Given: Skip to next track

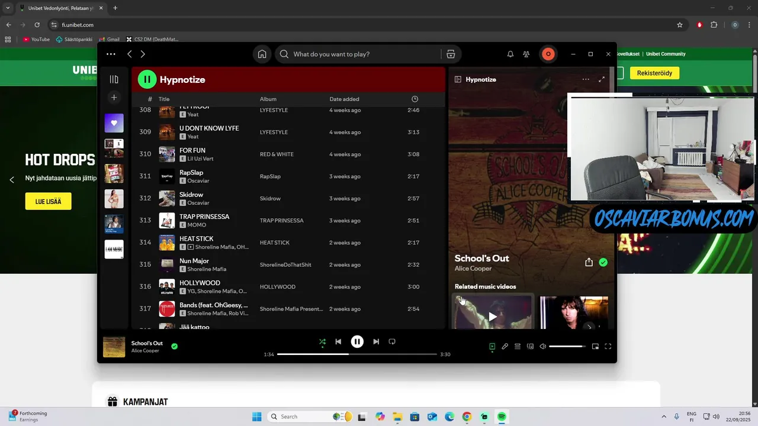Looking at the screenshot, I should pos(376,341).
